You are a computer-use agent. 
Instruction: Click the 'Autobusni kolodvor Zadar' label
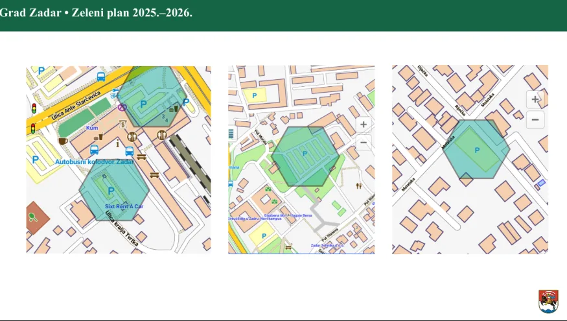pyautogui.click(x=94, y=161)
